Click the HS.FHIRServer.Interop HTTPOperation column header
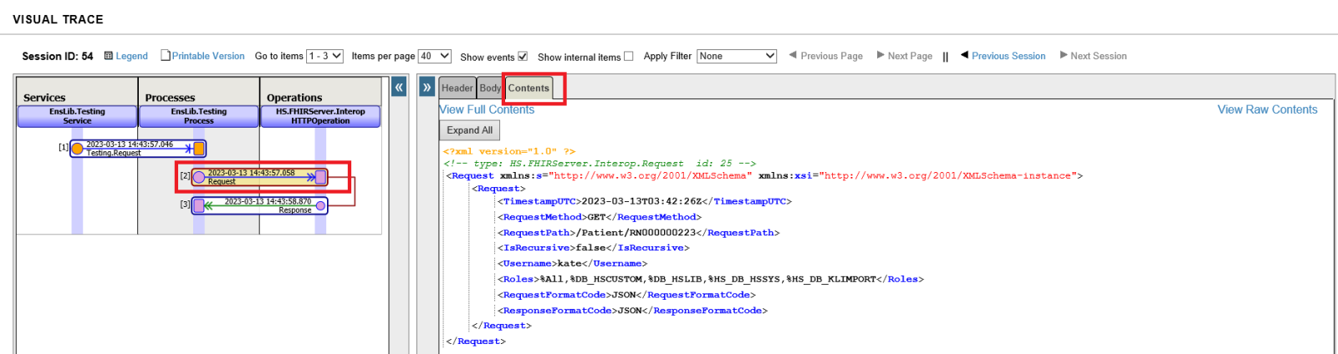Viewport: 1338px width, 354px height. click(320, 116)
